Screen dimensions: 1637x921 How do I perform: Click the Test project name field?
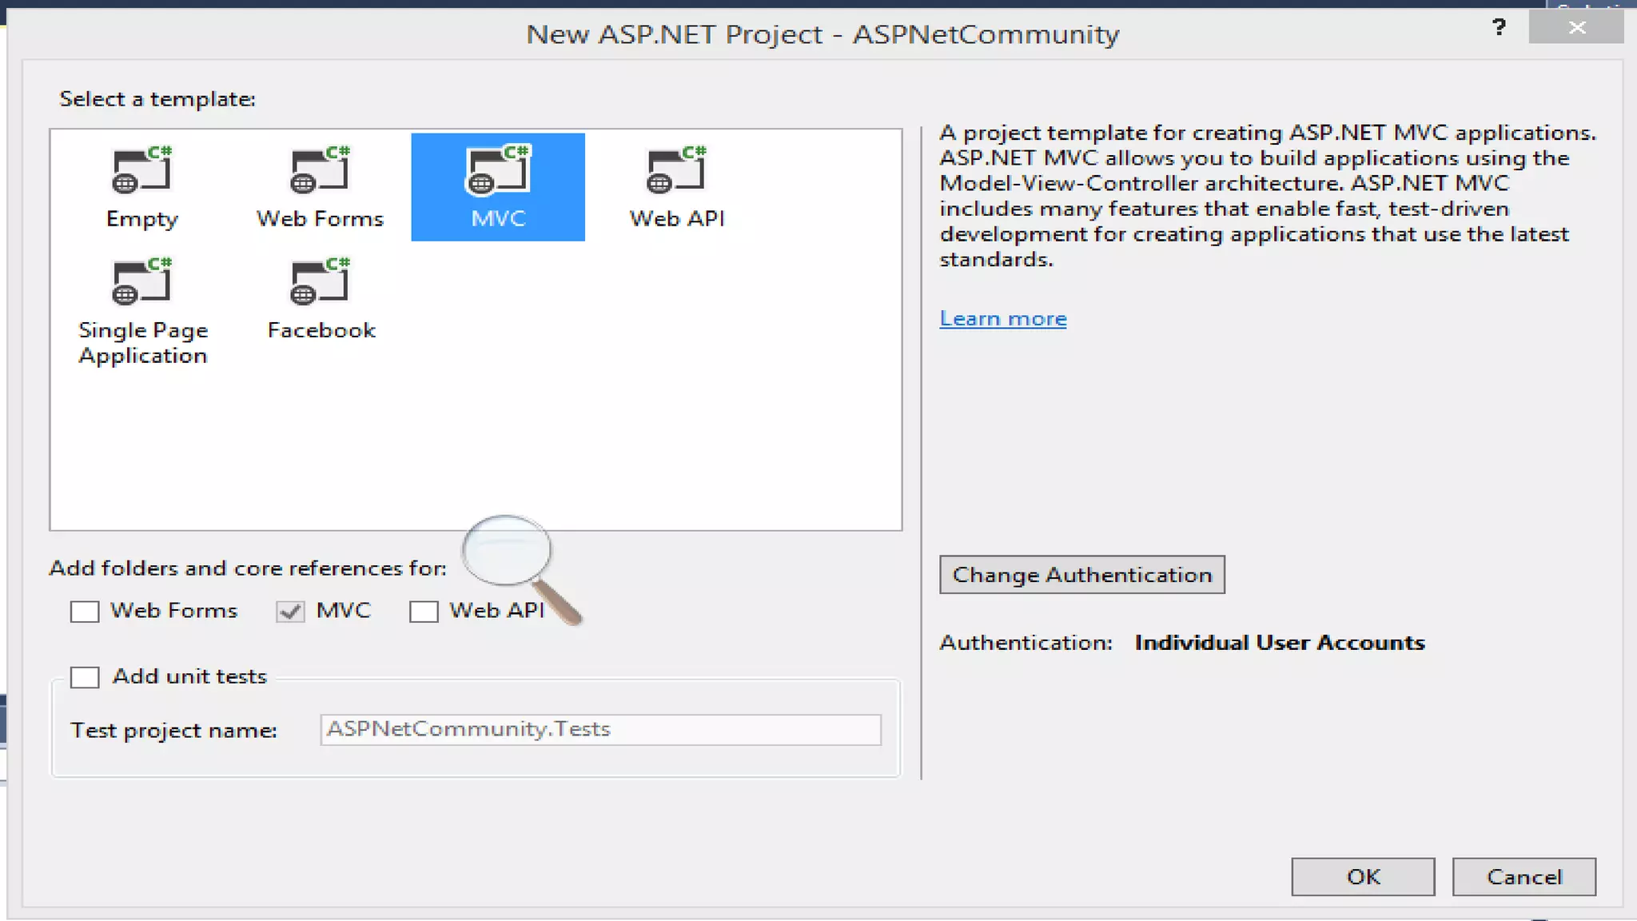click(600, 730)
